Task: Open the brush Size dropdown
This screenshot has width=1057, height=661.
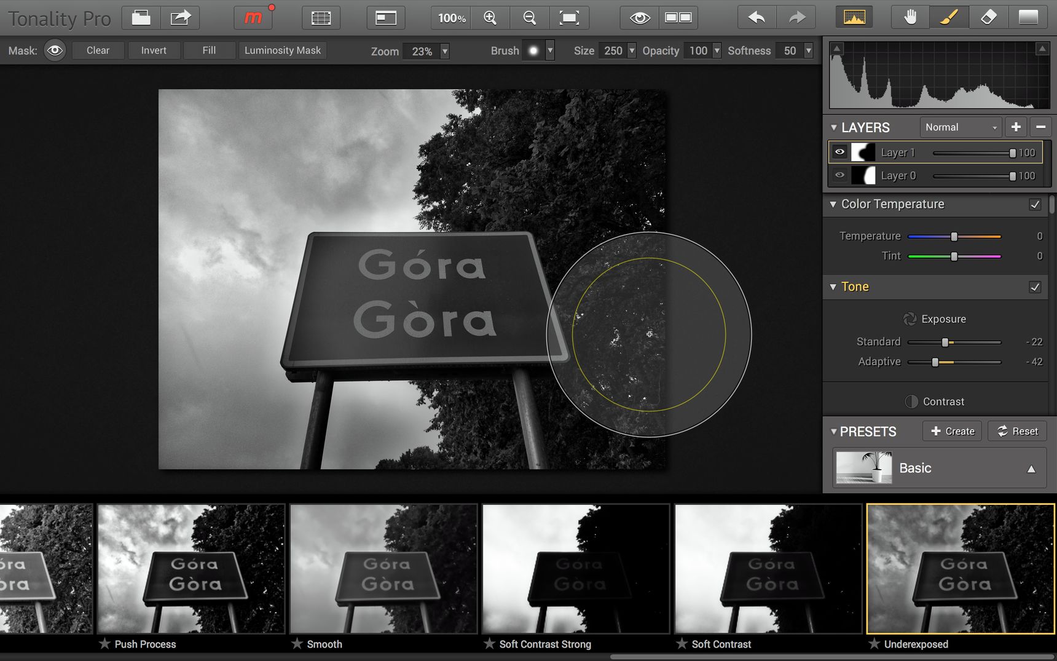Action: pyautogui.click(x=632, y=50)
